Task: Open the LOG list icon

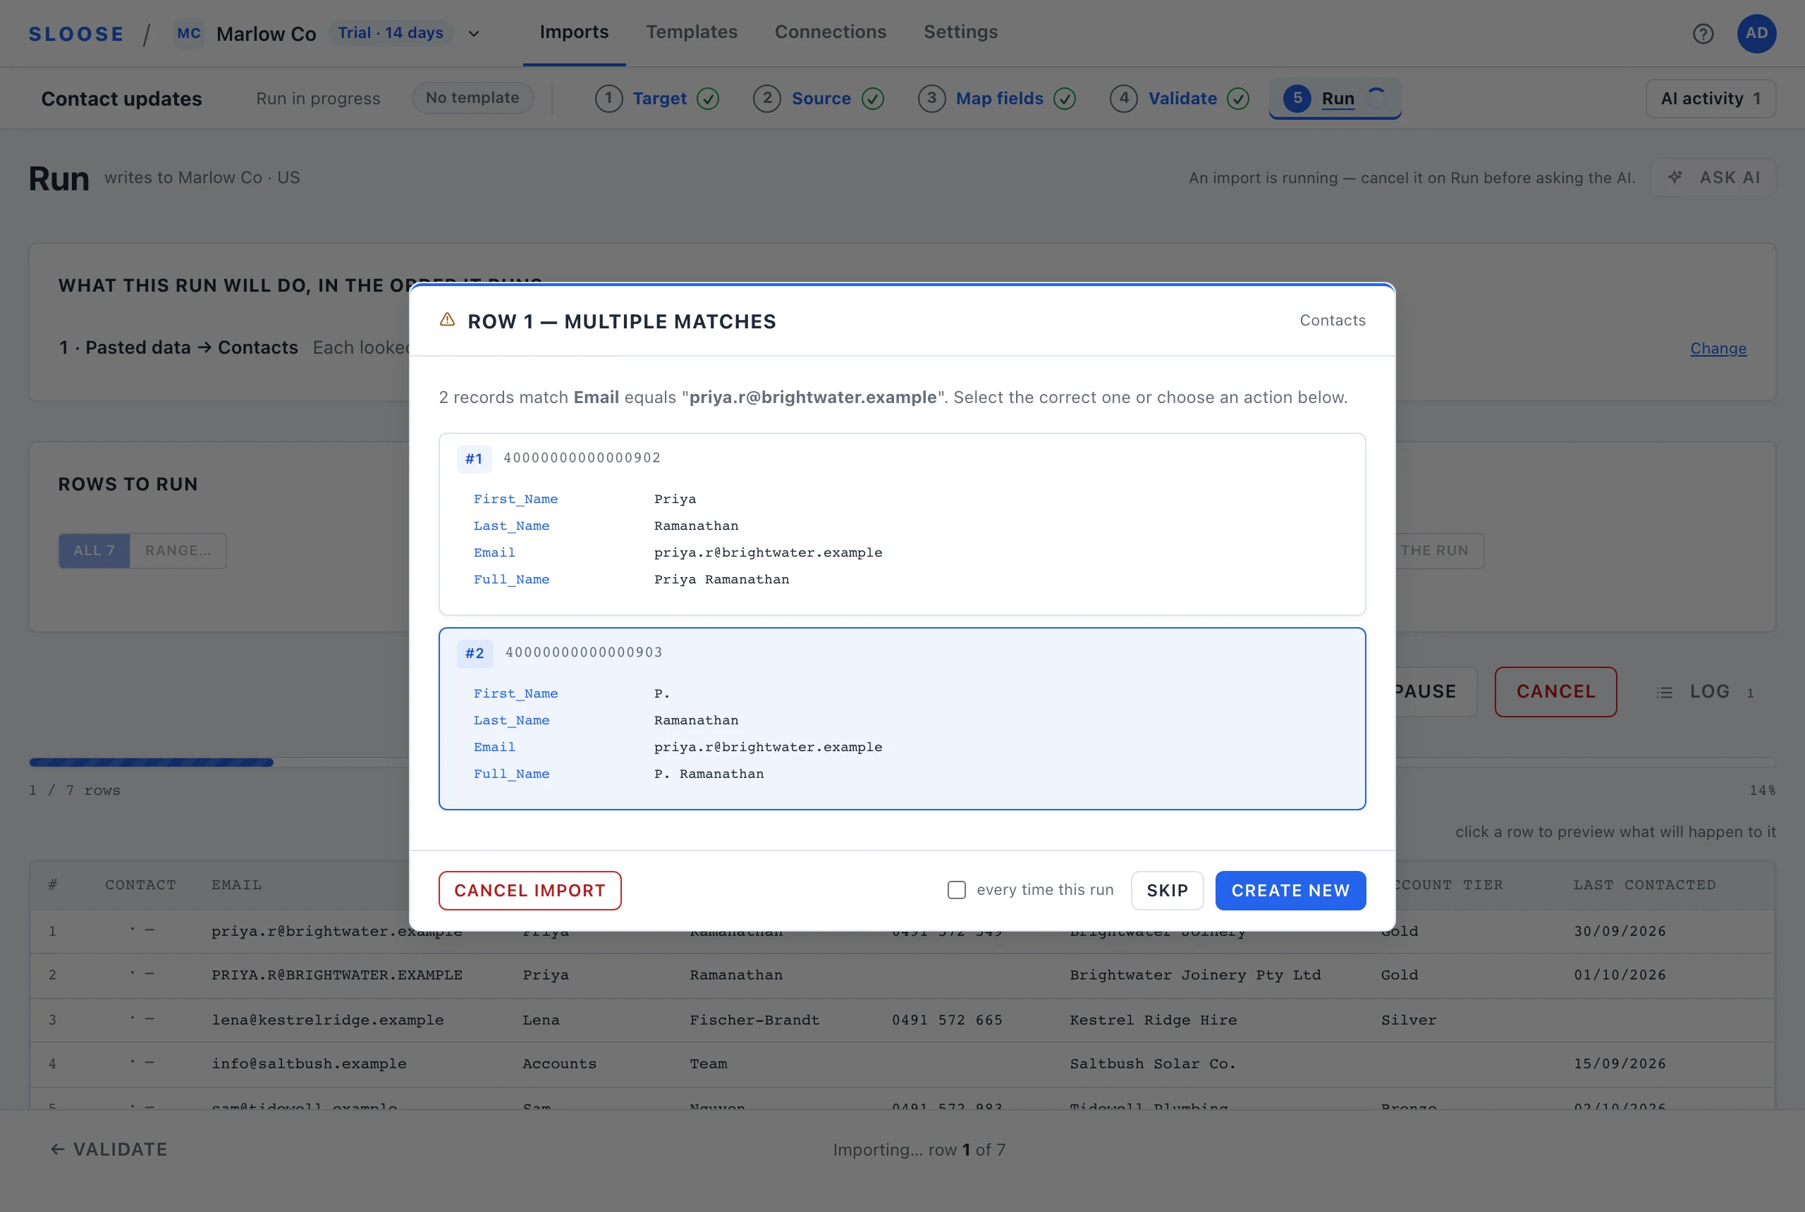Action: point(1663,693)
